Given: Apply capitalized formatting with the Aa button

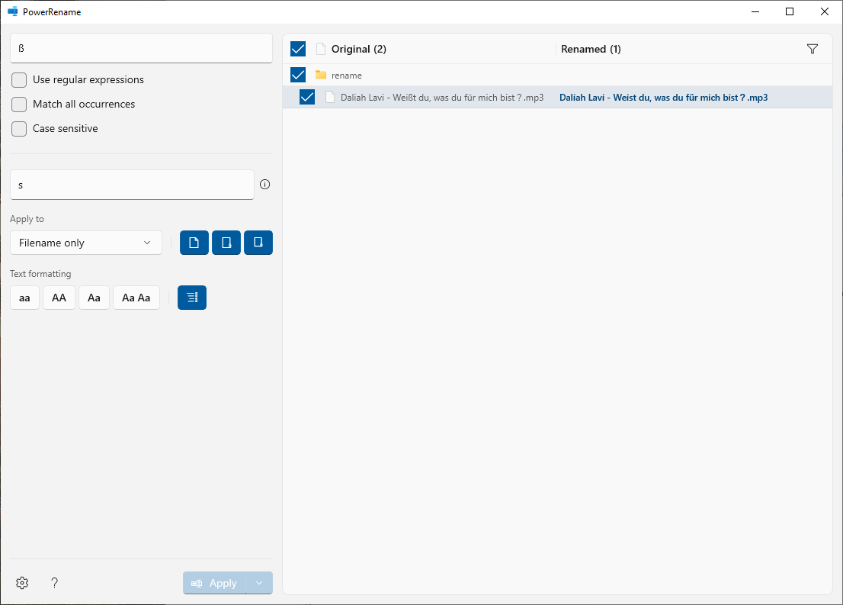Looking at the screenshot, I should pyautogui.click(x=94, y=298).
